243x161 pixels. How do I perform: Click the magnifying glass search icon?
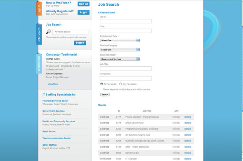(48, 32)
